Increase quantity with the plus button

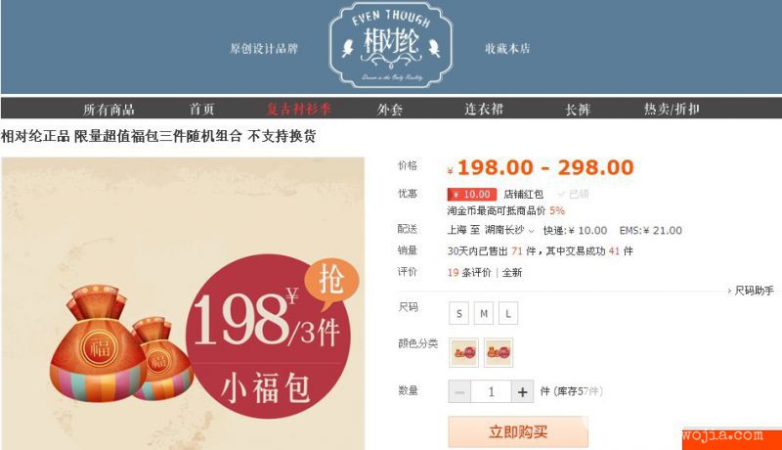point(522,391)
